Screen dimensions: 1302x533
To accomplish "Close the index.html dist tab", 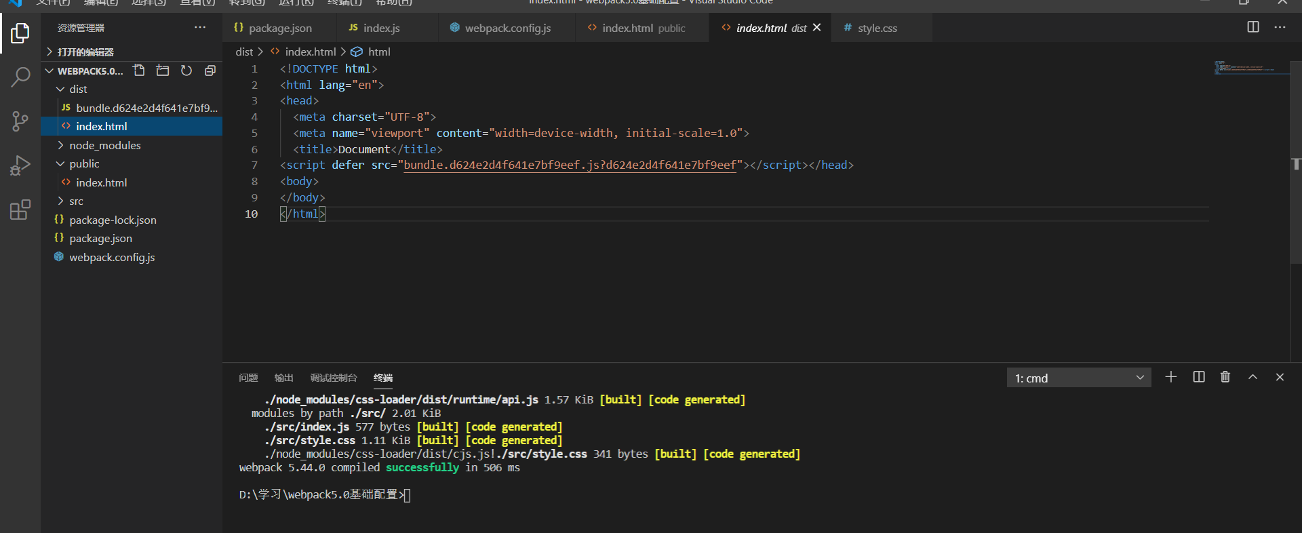I will pos(817,27).
